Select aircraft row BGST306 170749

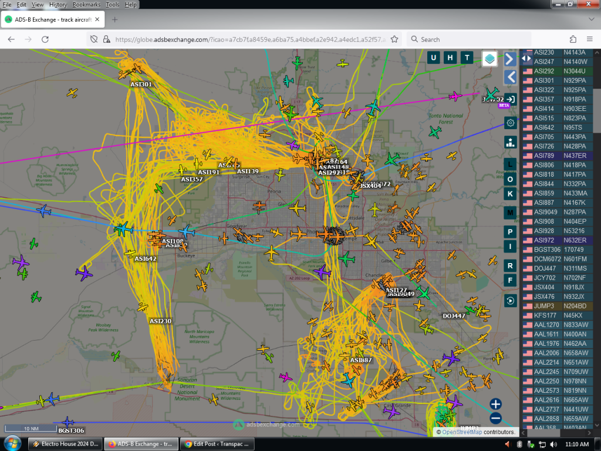coord(558,250)
